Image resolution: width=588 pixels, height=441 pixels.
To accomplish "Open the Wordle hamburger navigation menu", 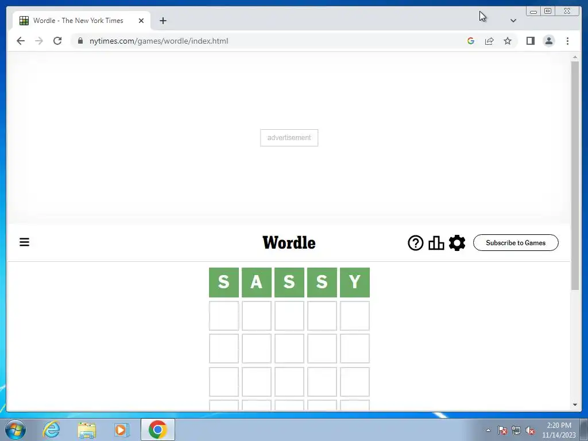I will coord(24,242).
